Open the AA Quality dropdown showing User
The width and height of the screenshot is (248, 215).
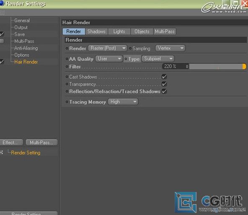click(x=109, y=59)
